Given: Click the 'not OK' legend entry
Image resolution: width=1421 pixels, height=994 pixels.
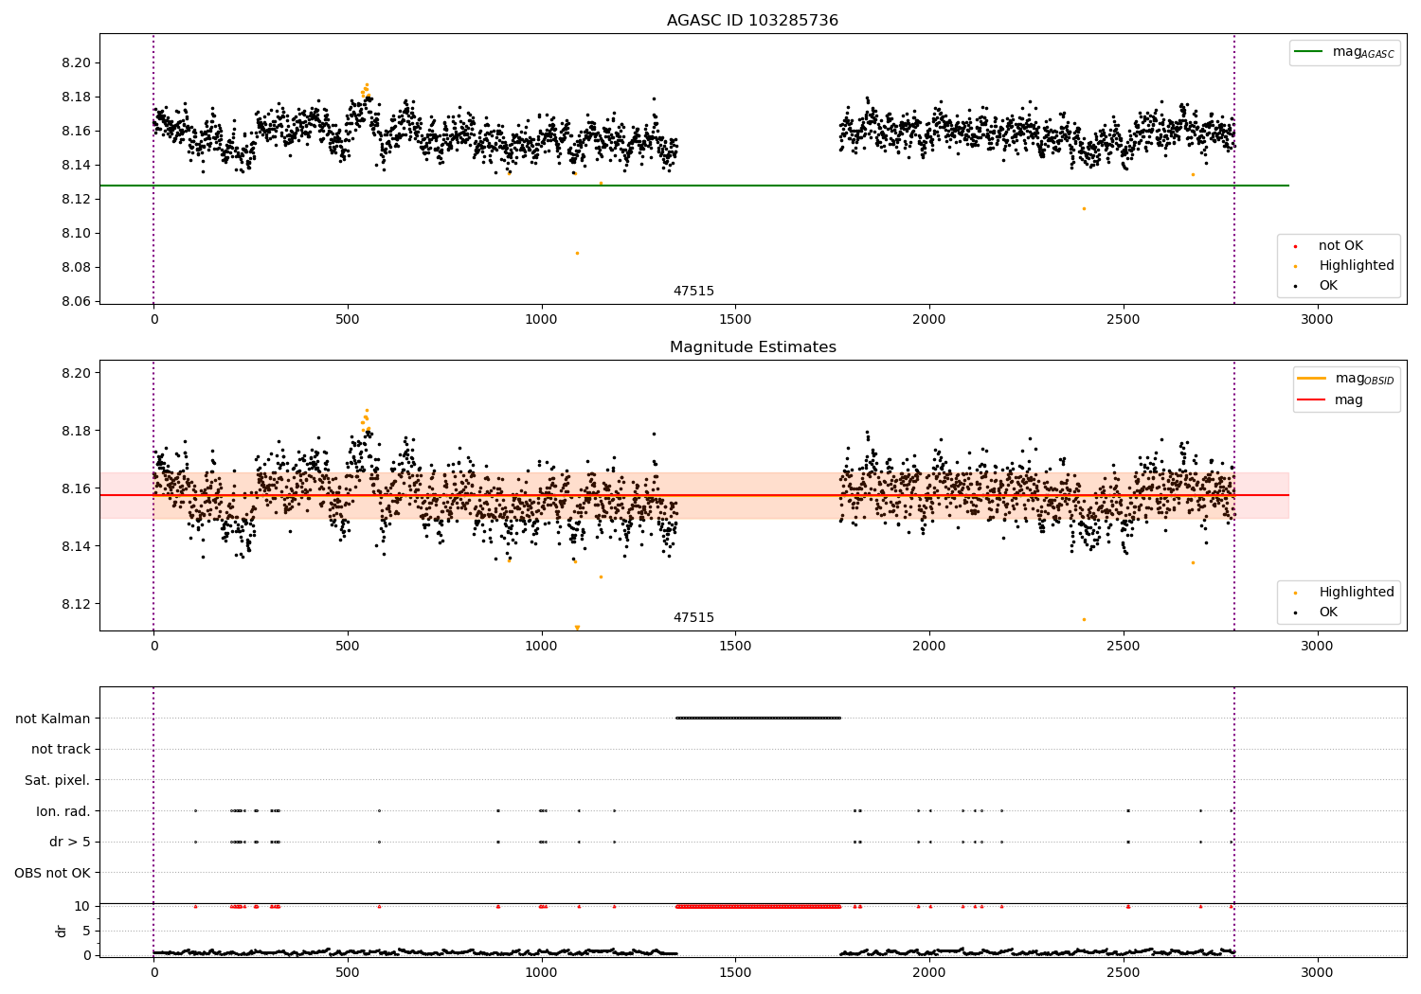Looking at the screenshot, I should point(1340,246).
